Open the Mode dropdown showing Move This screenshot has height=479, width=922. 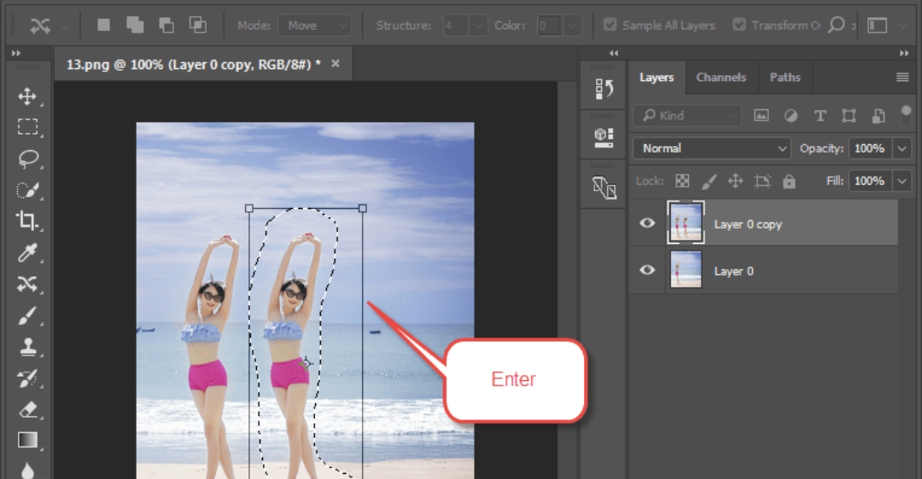[314, 26]
